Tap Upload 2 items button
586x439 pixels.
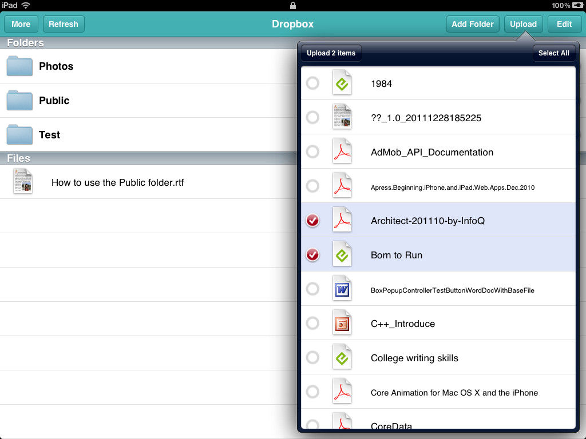(x=331, y=53)
